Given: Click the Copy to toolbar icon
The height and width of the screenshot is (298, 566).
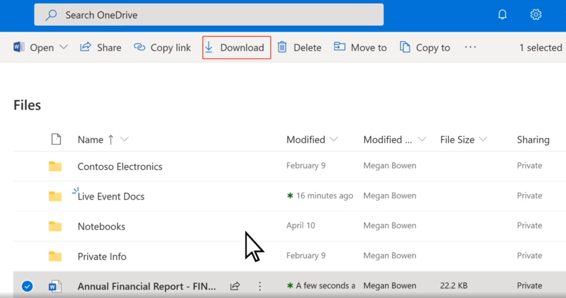Looking at the screenshot, I should (x=405, y=47).
